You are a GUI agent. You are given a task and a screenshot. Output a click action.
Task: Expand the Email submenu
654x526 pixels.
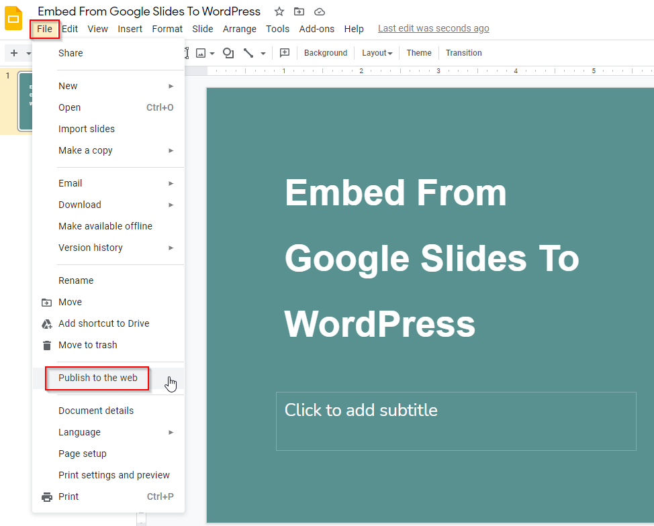(x=109, y=183)
